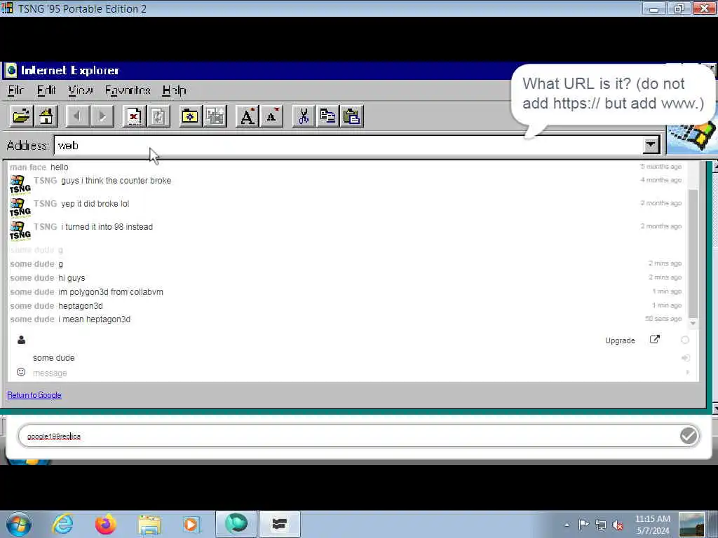Increase font size with large A icon
Image resolution: width=718 pixels, height=538 pixels.
tap(247, 116)
